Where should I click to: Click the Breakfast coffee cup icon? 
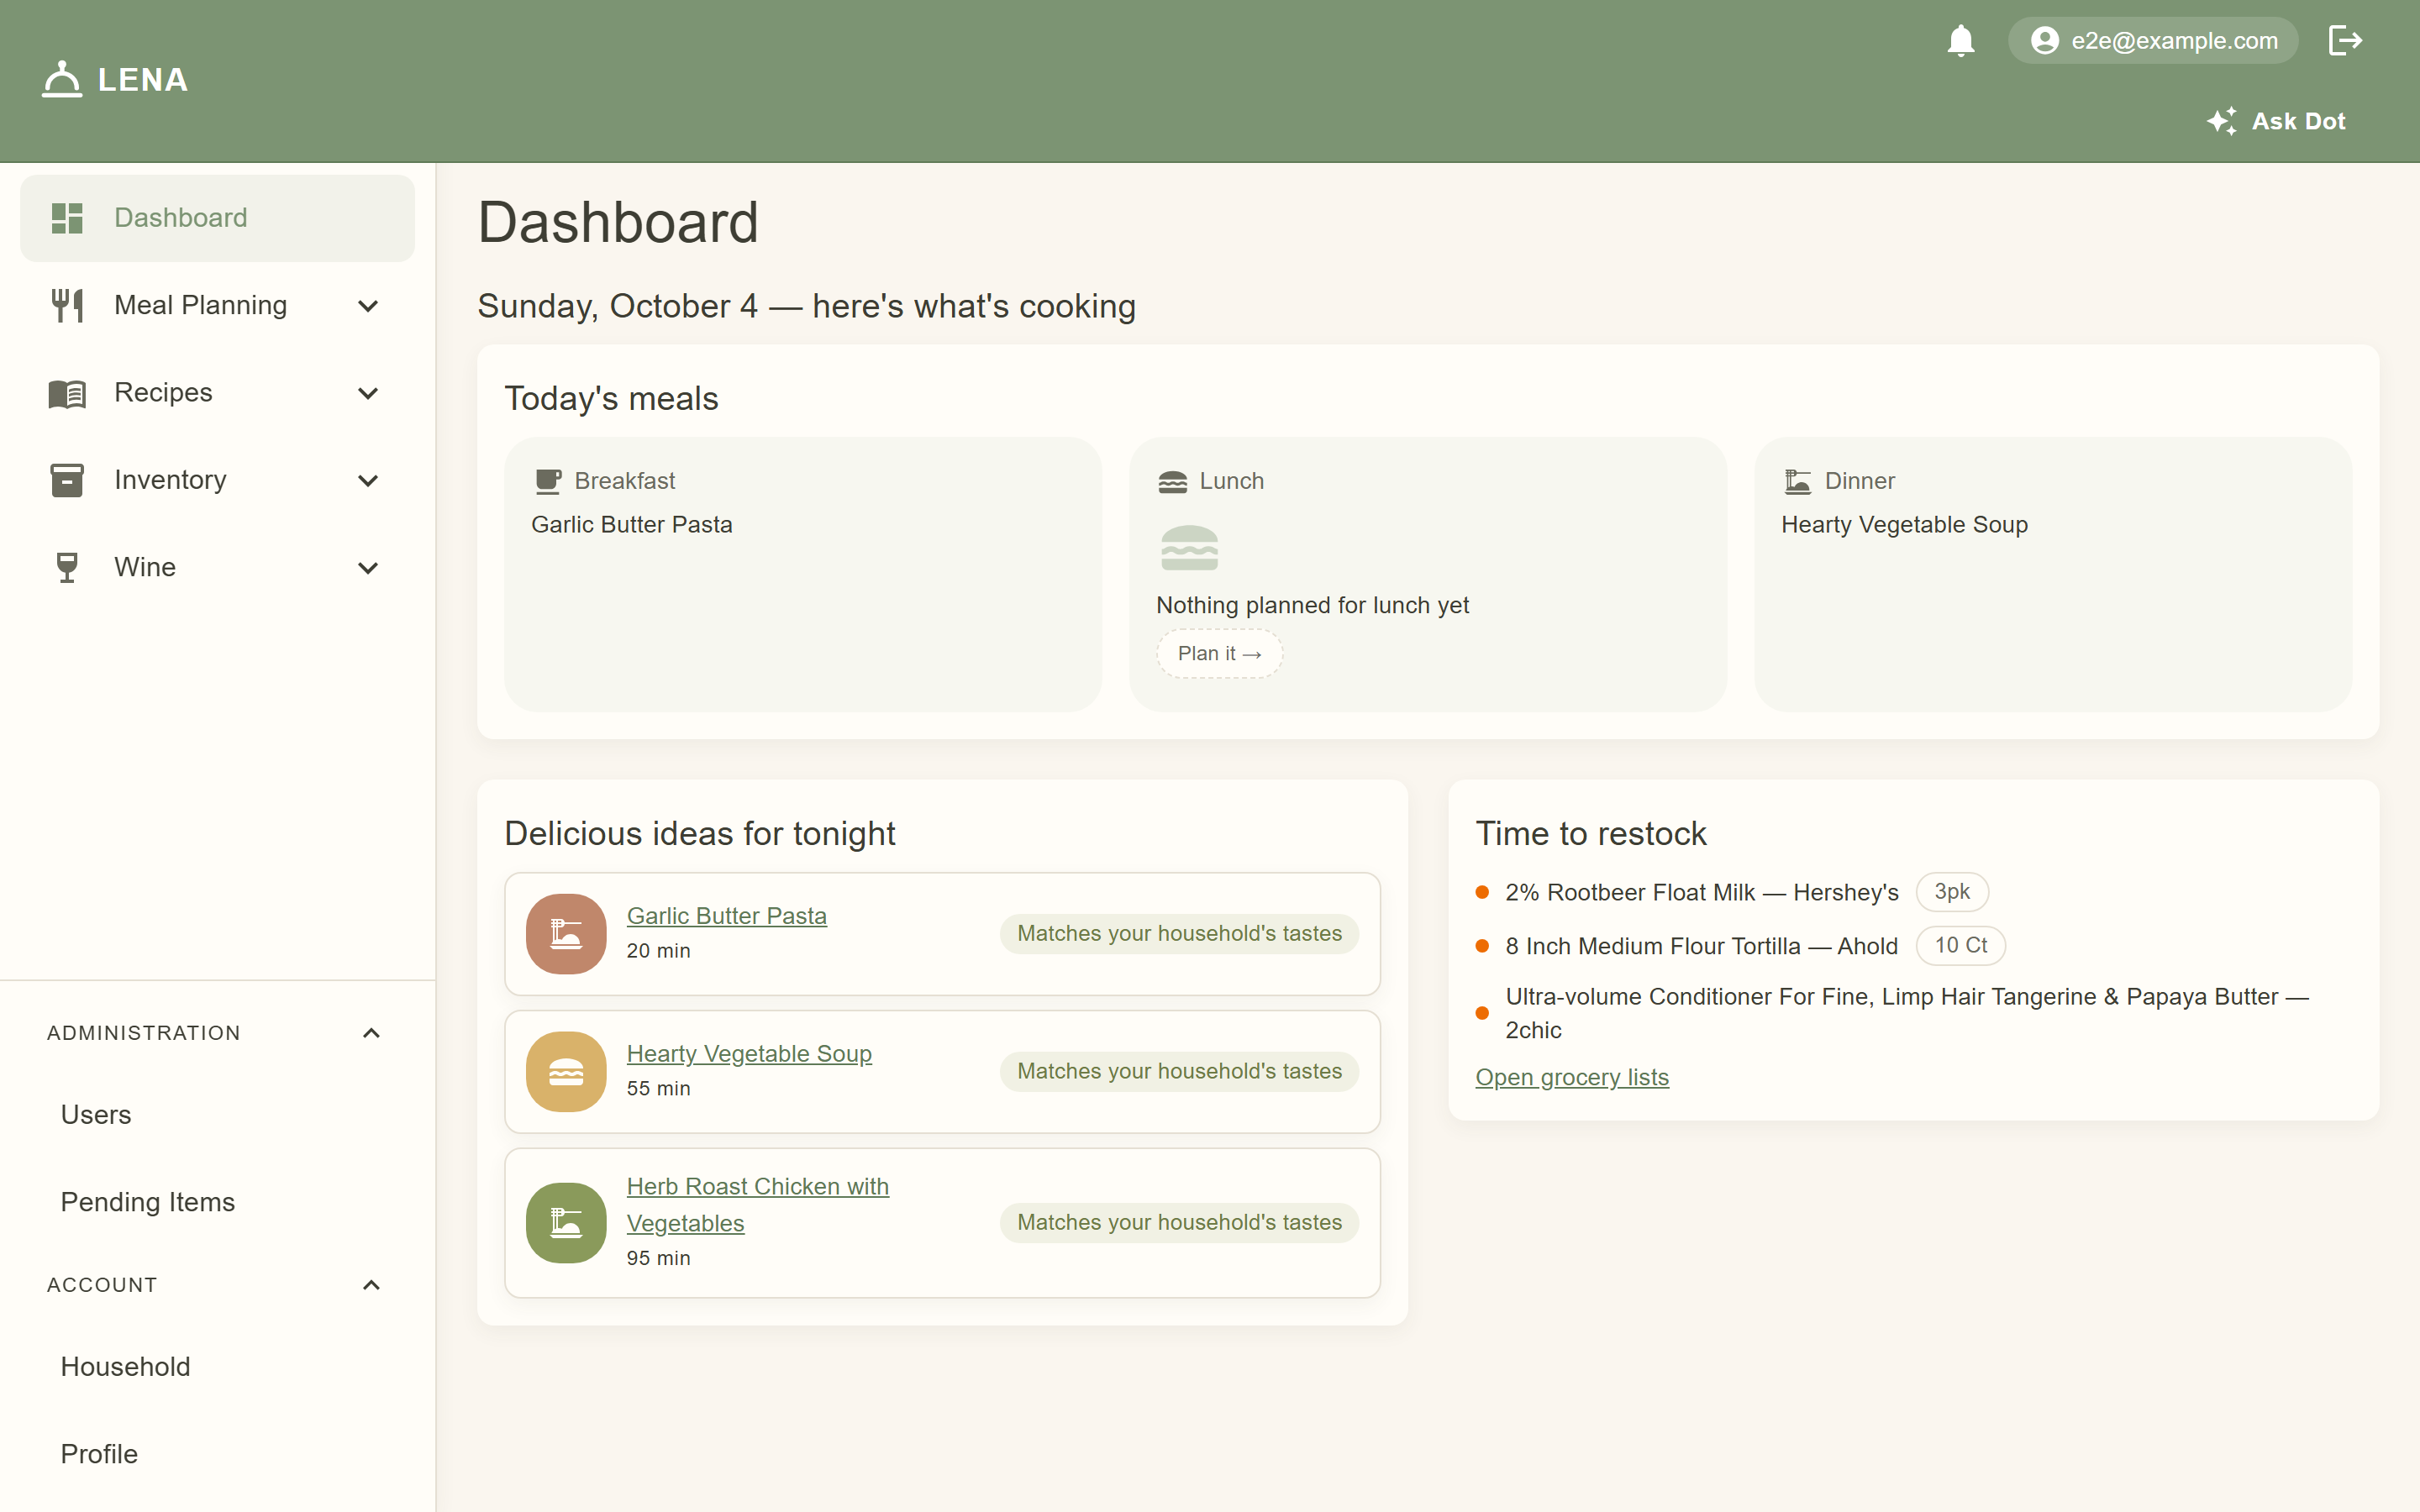point(548,481)
